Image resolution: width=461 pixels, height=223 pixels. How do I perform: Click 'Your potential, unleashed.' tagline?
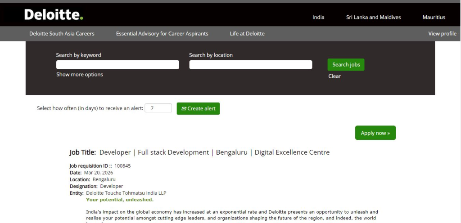pos(120,200)
